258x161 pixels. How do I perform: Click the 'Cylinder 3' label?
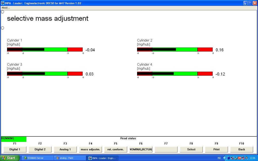14,64
